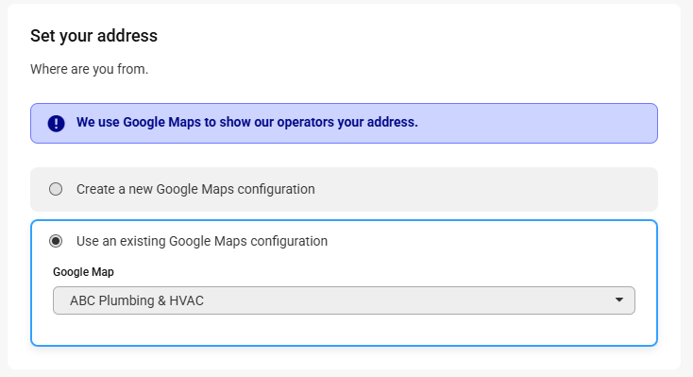Click the 'Use an existing Google Maps configuration' label

202,241
